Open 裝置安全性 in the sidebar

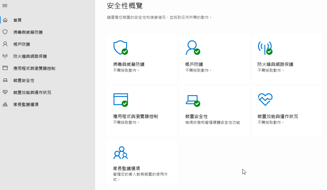24,80
